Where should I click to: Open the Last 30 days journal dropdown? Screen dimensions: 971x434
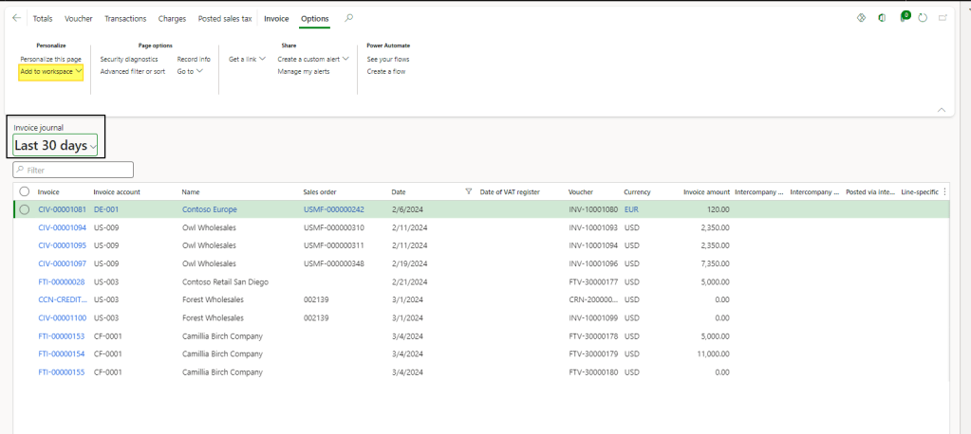click(x=55, y=146)
